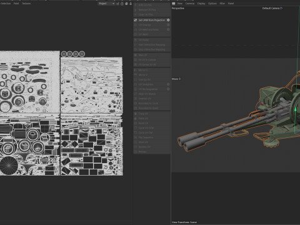This screenshot has height=225, width=300.
Task: Click the Line Up UV command
Action: [x=152, y=79]
